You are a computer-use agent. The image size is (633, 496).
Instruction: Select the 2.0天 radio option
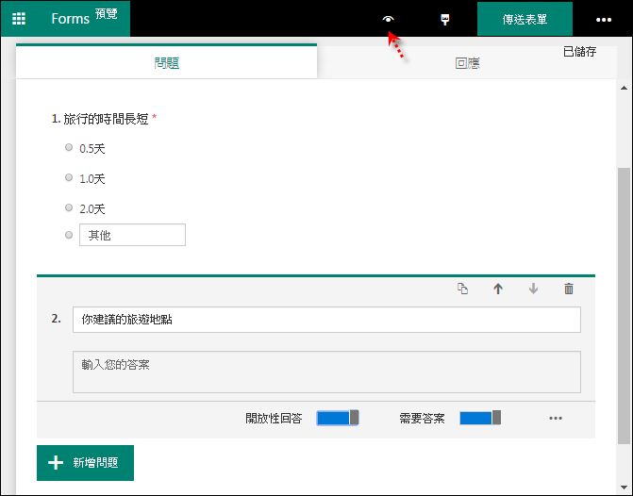click(x=69, y=207)
